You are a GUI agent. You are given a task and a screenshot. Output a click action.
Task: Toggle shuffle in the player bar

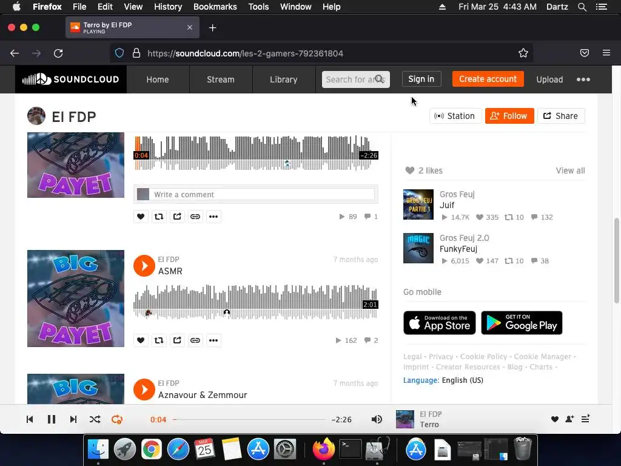click(x=95, y=419)
